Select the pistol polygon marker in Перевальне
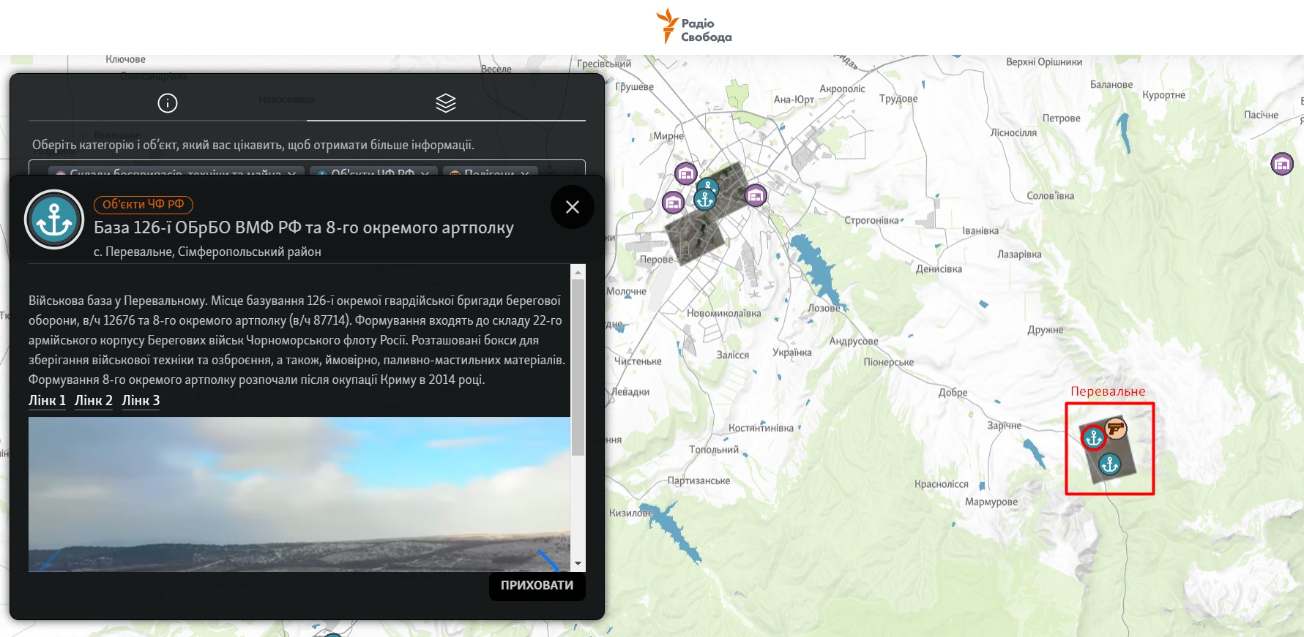Viewport: 1304px width, 637px height. 1115,429
